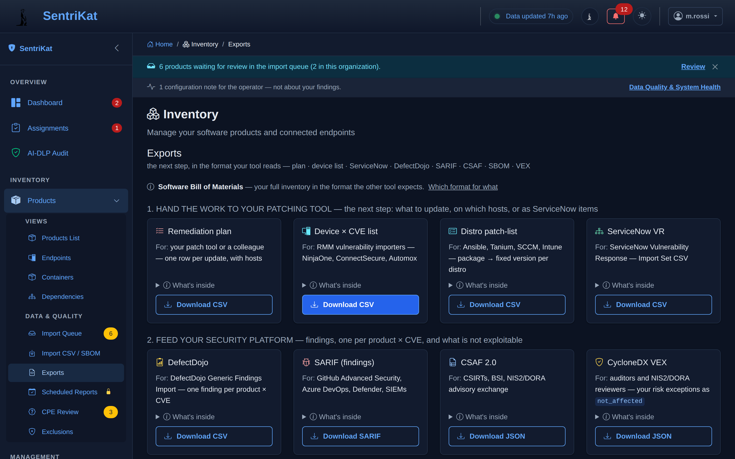Click the Inventory breadcrumb
The height and width of the screenshot is (459, 735).
point(200,44)
